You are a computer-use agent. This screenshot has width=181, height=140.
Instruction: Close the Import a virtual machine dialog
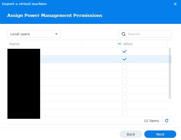click(x=175, y=4)
